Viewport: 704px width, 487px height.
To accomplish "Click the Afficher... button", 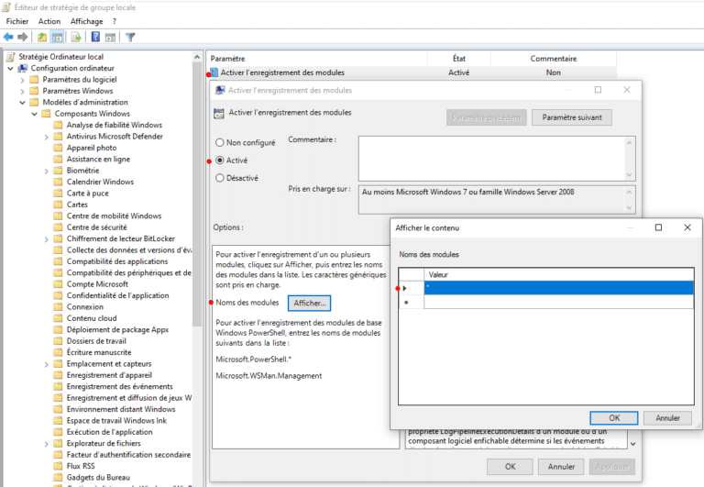I will tap(309, 304).
